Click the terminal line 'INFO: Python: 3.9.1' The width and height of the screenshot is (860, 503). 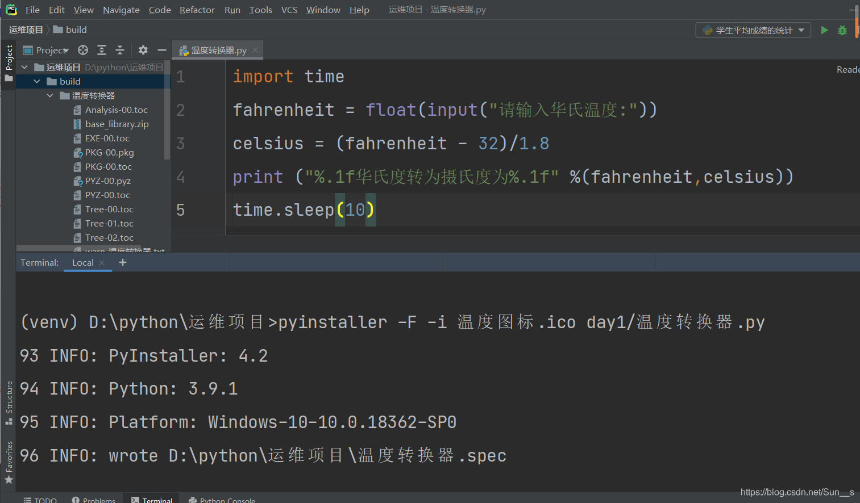(x=128, y=389)
